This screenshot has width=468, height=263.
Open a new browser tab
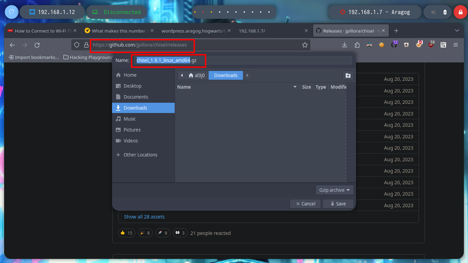click(396, 31)
